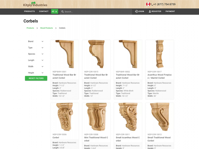The image size is (199, 149).
Task: Click the 'Type: Mantle' text
Action: pyautogui.click(x=153, y=94)
